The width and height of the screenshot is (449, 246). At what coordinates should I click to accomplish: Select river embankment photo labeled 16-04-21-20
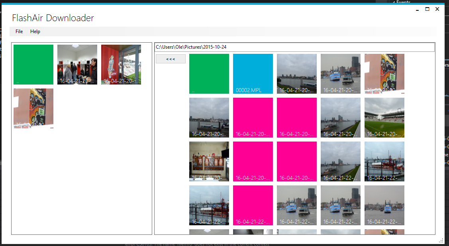tap(341, 118)
